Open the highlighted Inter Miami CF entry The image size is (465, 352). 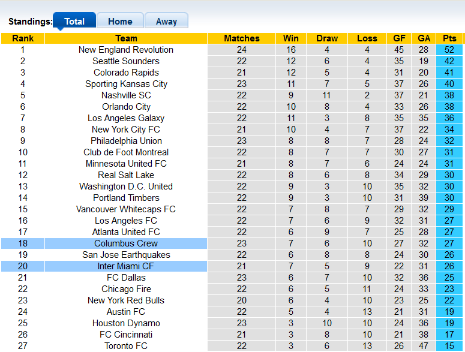tap(126, 266)
